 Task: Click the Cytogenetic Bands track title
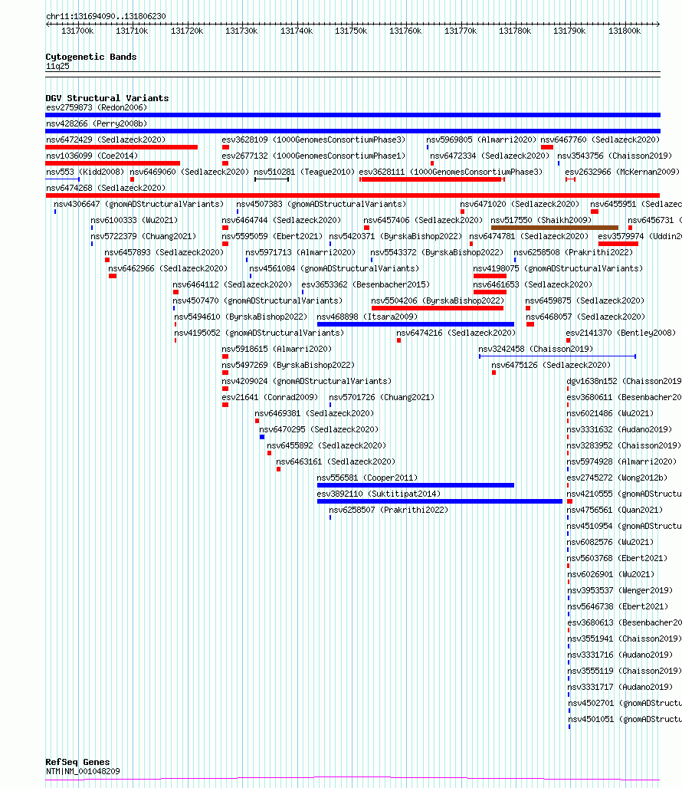[x=91, y=57]
